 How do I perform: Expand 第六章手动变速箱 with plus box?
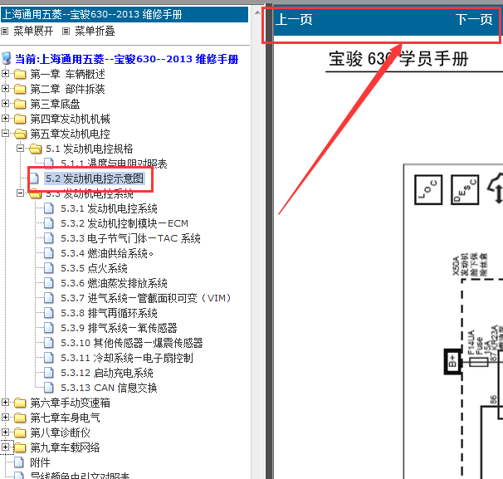click(5, 402)
